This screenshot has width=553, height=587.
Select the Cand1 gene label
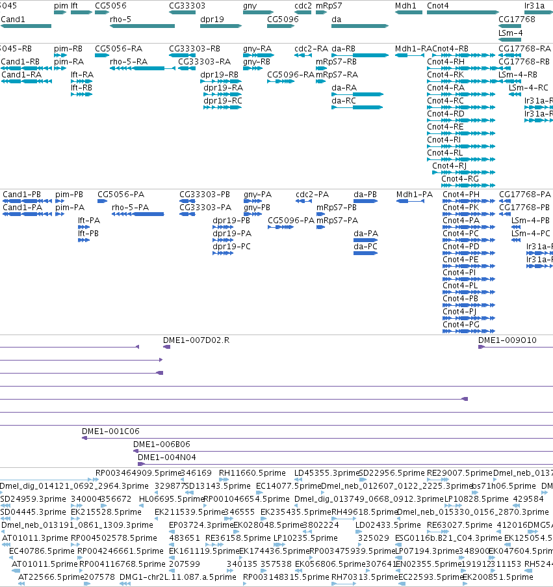13,20
